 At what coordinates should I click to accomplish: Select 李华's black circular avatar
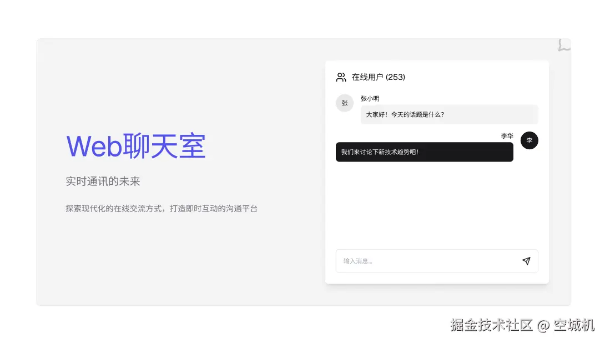(x=529, y=140)
